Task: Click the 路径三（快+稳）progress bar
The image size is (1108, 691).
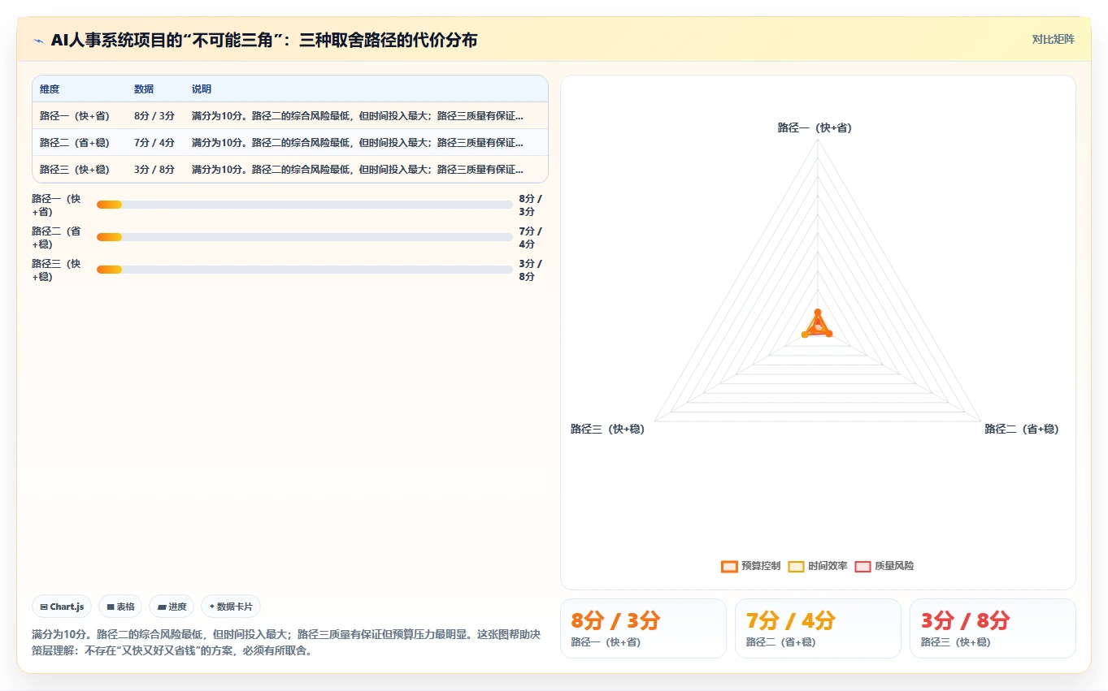Action: pos(304,270)
